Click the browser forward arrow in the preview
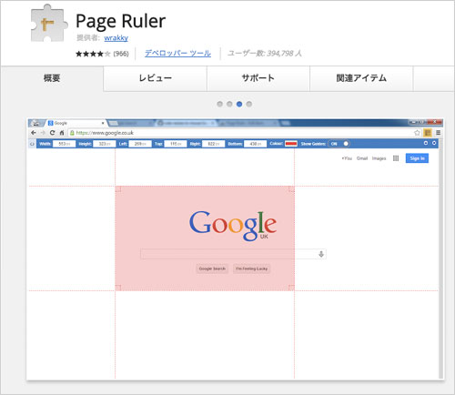 pyautogui.click(x=43, y=133)
